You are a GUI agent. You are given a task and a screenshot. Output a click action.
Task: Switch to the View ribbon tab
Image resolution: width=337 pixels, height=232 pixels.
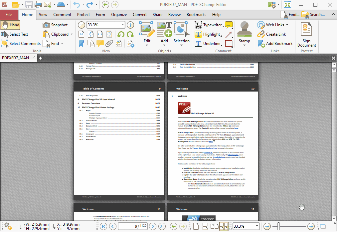(x=43, y=15)
